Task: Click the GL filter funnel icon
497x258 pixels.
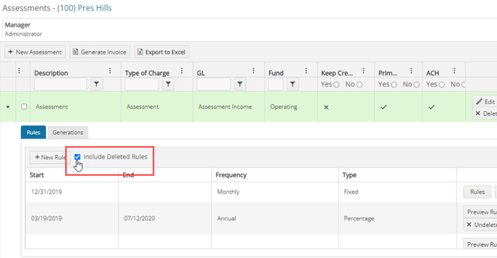Action: [240, 84]
